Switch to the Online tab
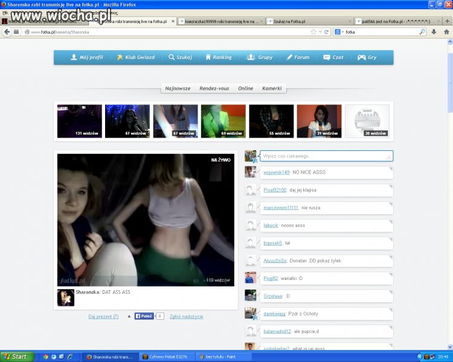The image size is (453, 362). click(245, 88)
